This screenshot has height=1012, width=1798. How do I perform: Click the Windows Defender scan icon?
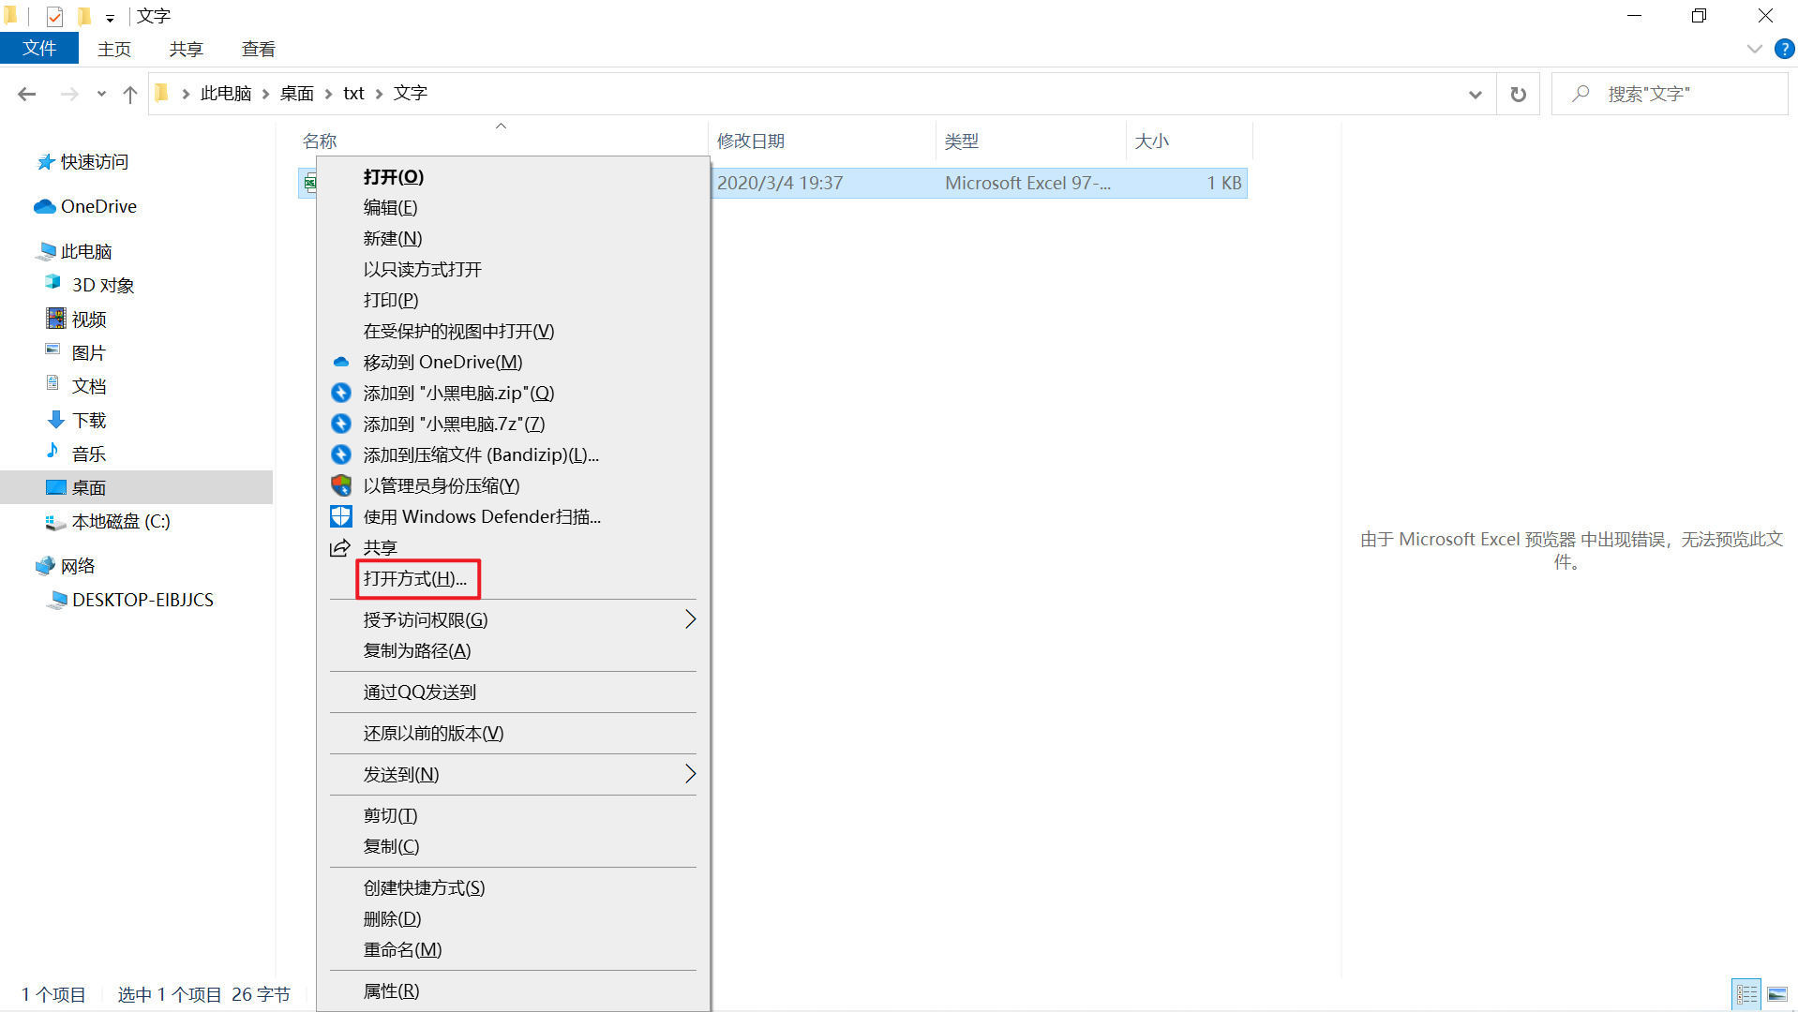point(341,517)
